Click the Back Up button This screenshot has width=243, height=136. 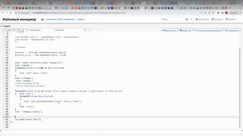click(x=185, y=31)
